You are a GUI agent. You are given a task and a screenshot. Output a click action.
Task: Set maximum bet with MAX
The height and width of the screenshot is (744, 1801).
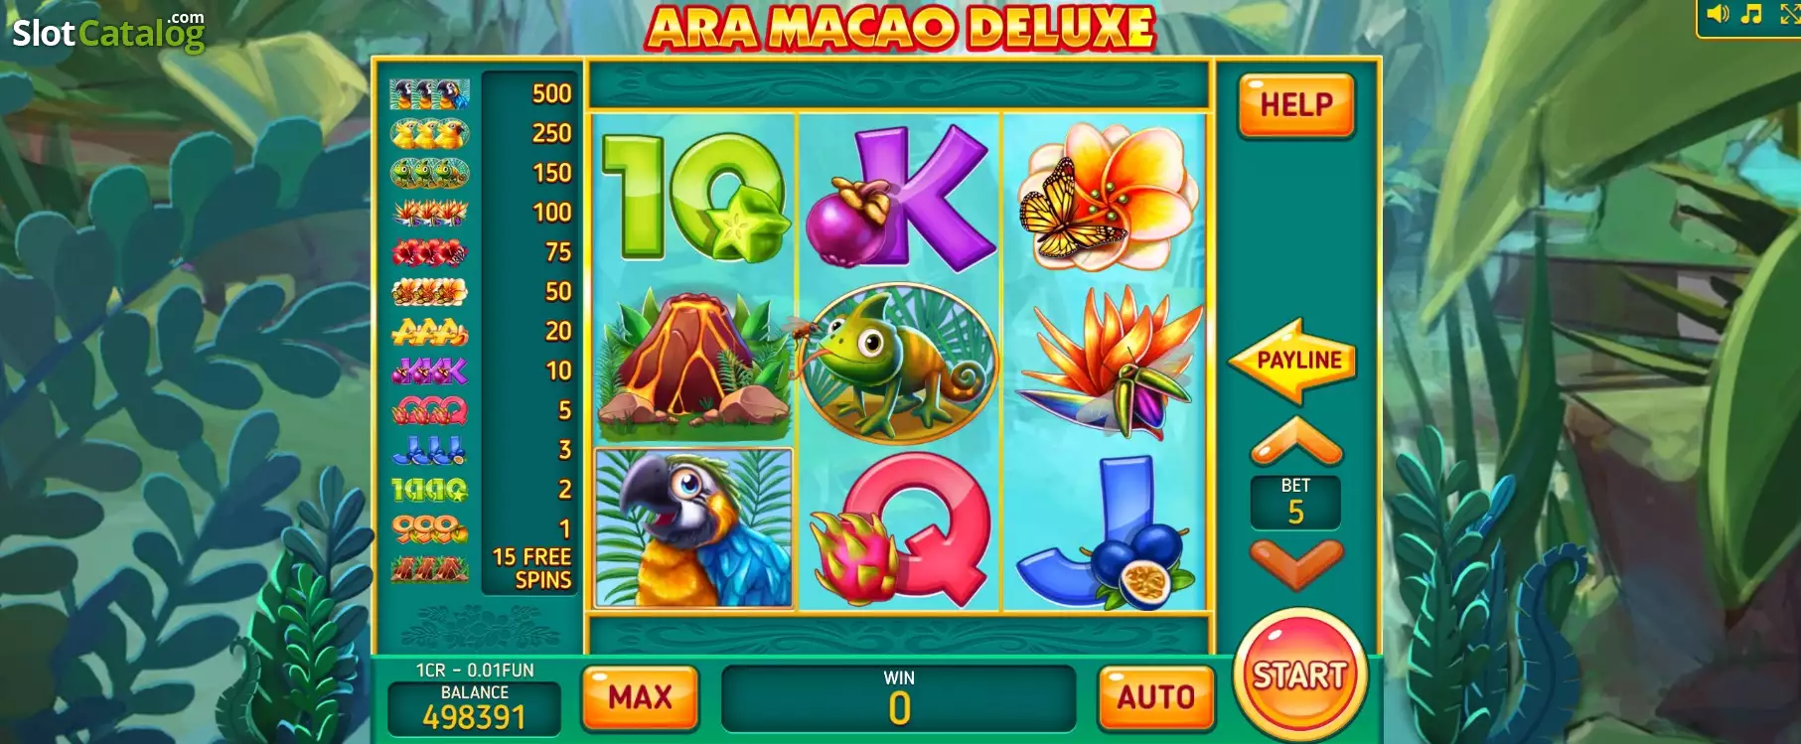click(x=641, y=697)
